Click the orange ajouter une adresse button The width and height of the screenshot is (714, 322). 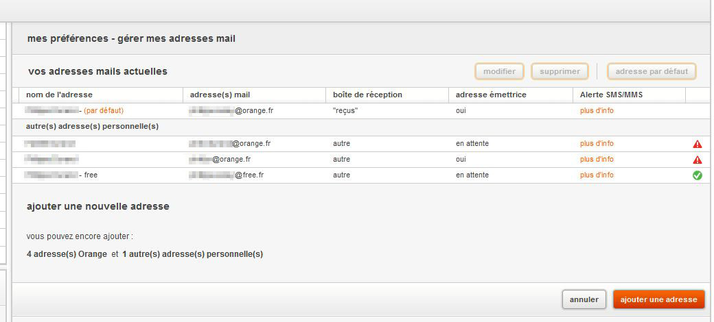658,299
